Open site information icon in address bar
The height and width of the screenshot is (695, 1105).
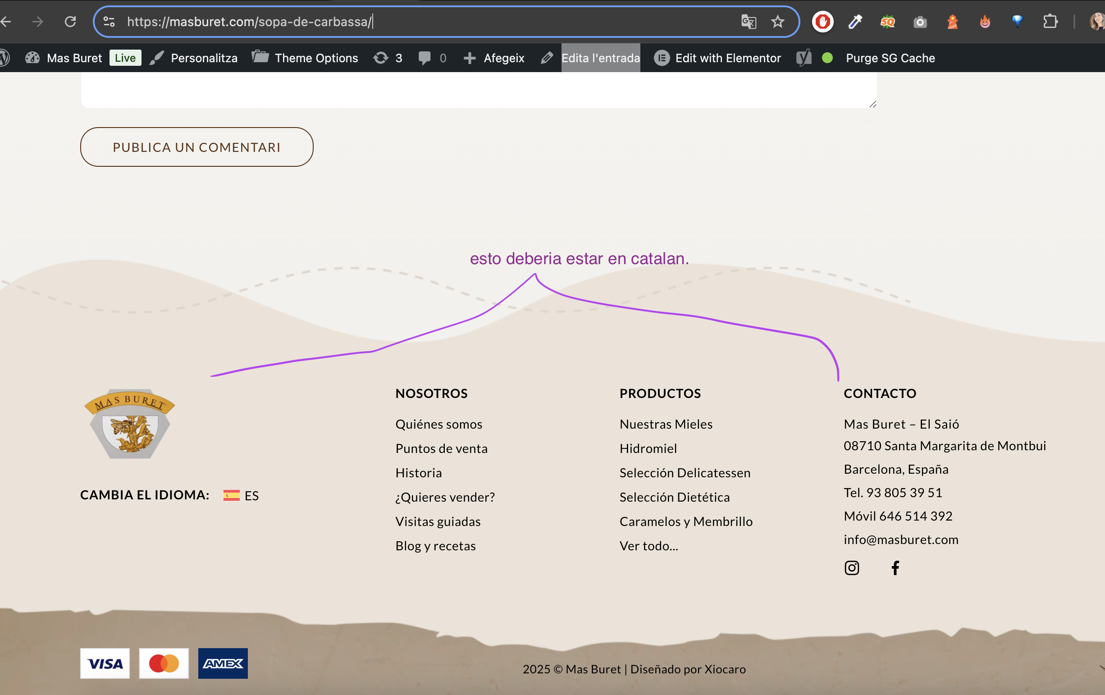pyautogui.click(x=109, y=22)
